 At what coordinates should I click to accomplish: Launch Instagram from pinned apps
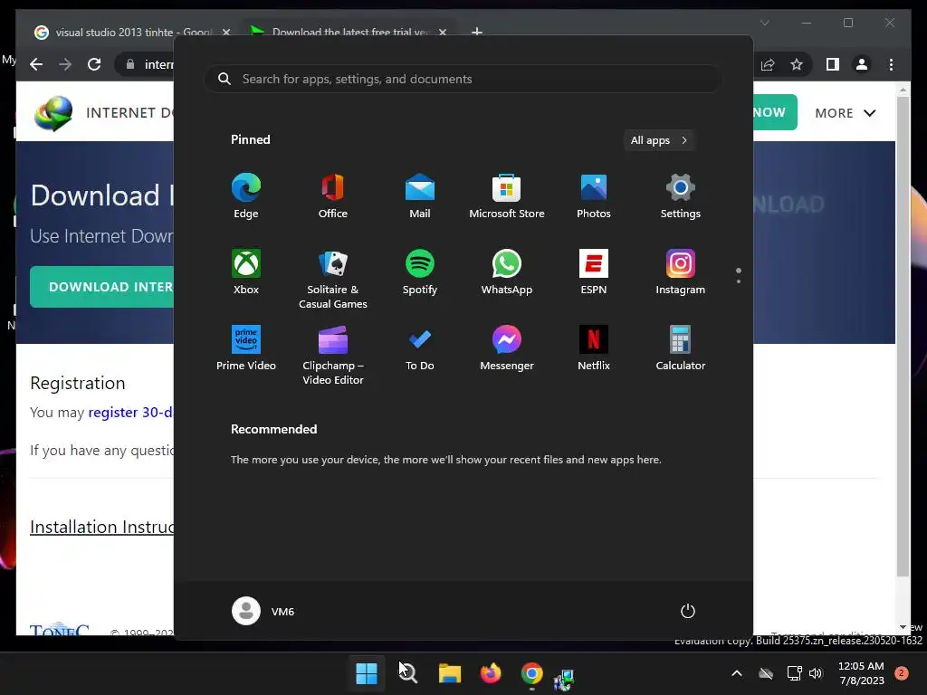tap(681, 272)
